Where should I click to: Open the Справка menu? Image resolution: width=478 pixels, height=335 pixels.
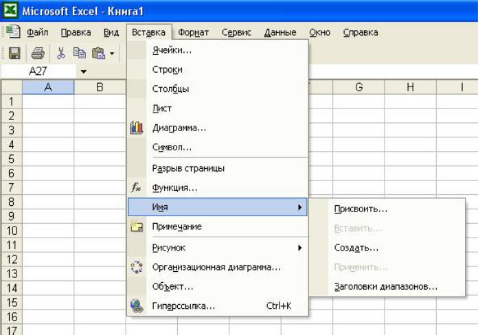tap(361, 32)
